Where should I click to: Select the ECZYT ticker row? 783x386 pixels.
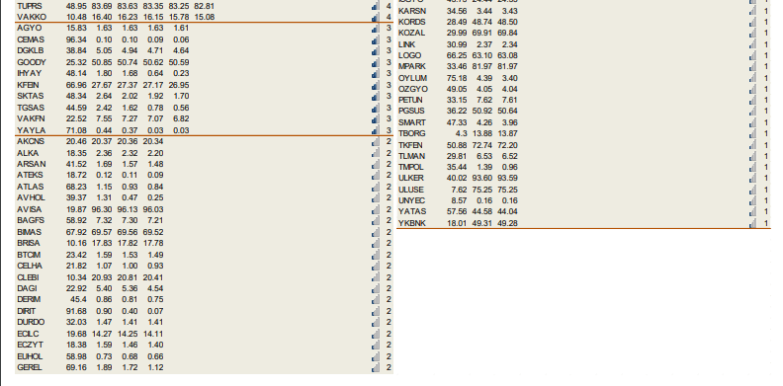tap(204, 345)
